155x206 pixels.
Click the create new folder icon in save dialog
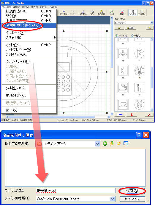tap(119, 143)
